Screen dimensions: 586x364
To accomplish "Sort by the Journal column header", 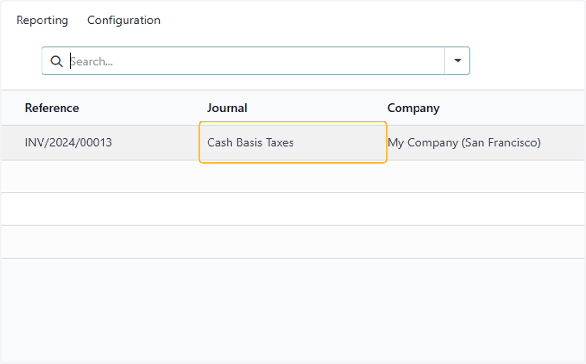I will (x=227, y=108).
